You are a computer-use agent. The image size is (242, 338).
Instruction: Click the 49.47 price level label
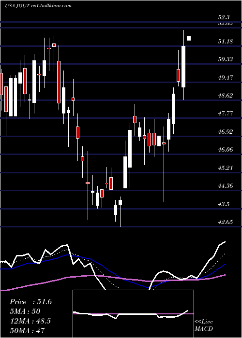[226, 77]
